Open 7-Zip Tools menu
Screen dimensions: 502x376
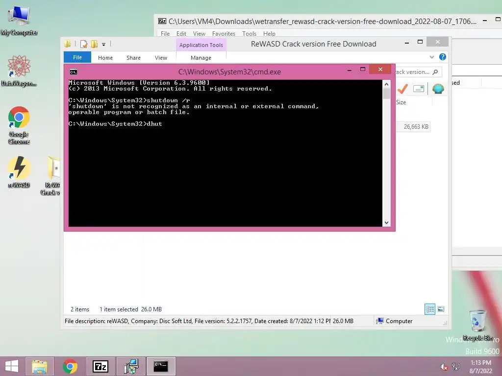tap(249, 34)
